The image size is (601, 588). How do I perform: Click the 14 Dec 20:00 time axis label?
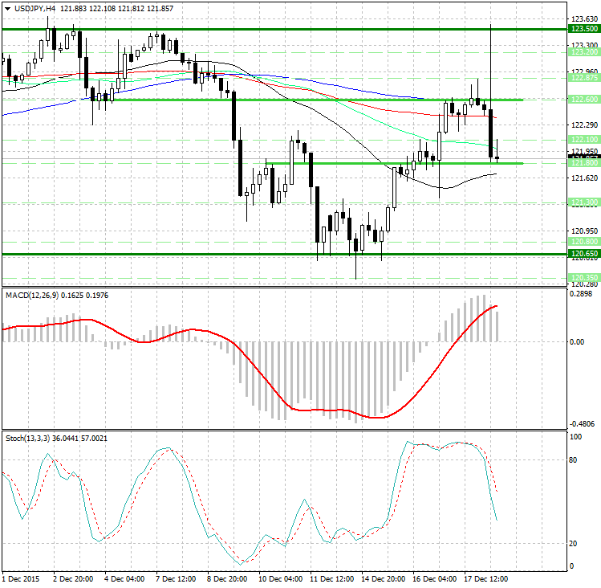point(383,579)
